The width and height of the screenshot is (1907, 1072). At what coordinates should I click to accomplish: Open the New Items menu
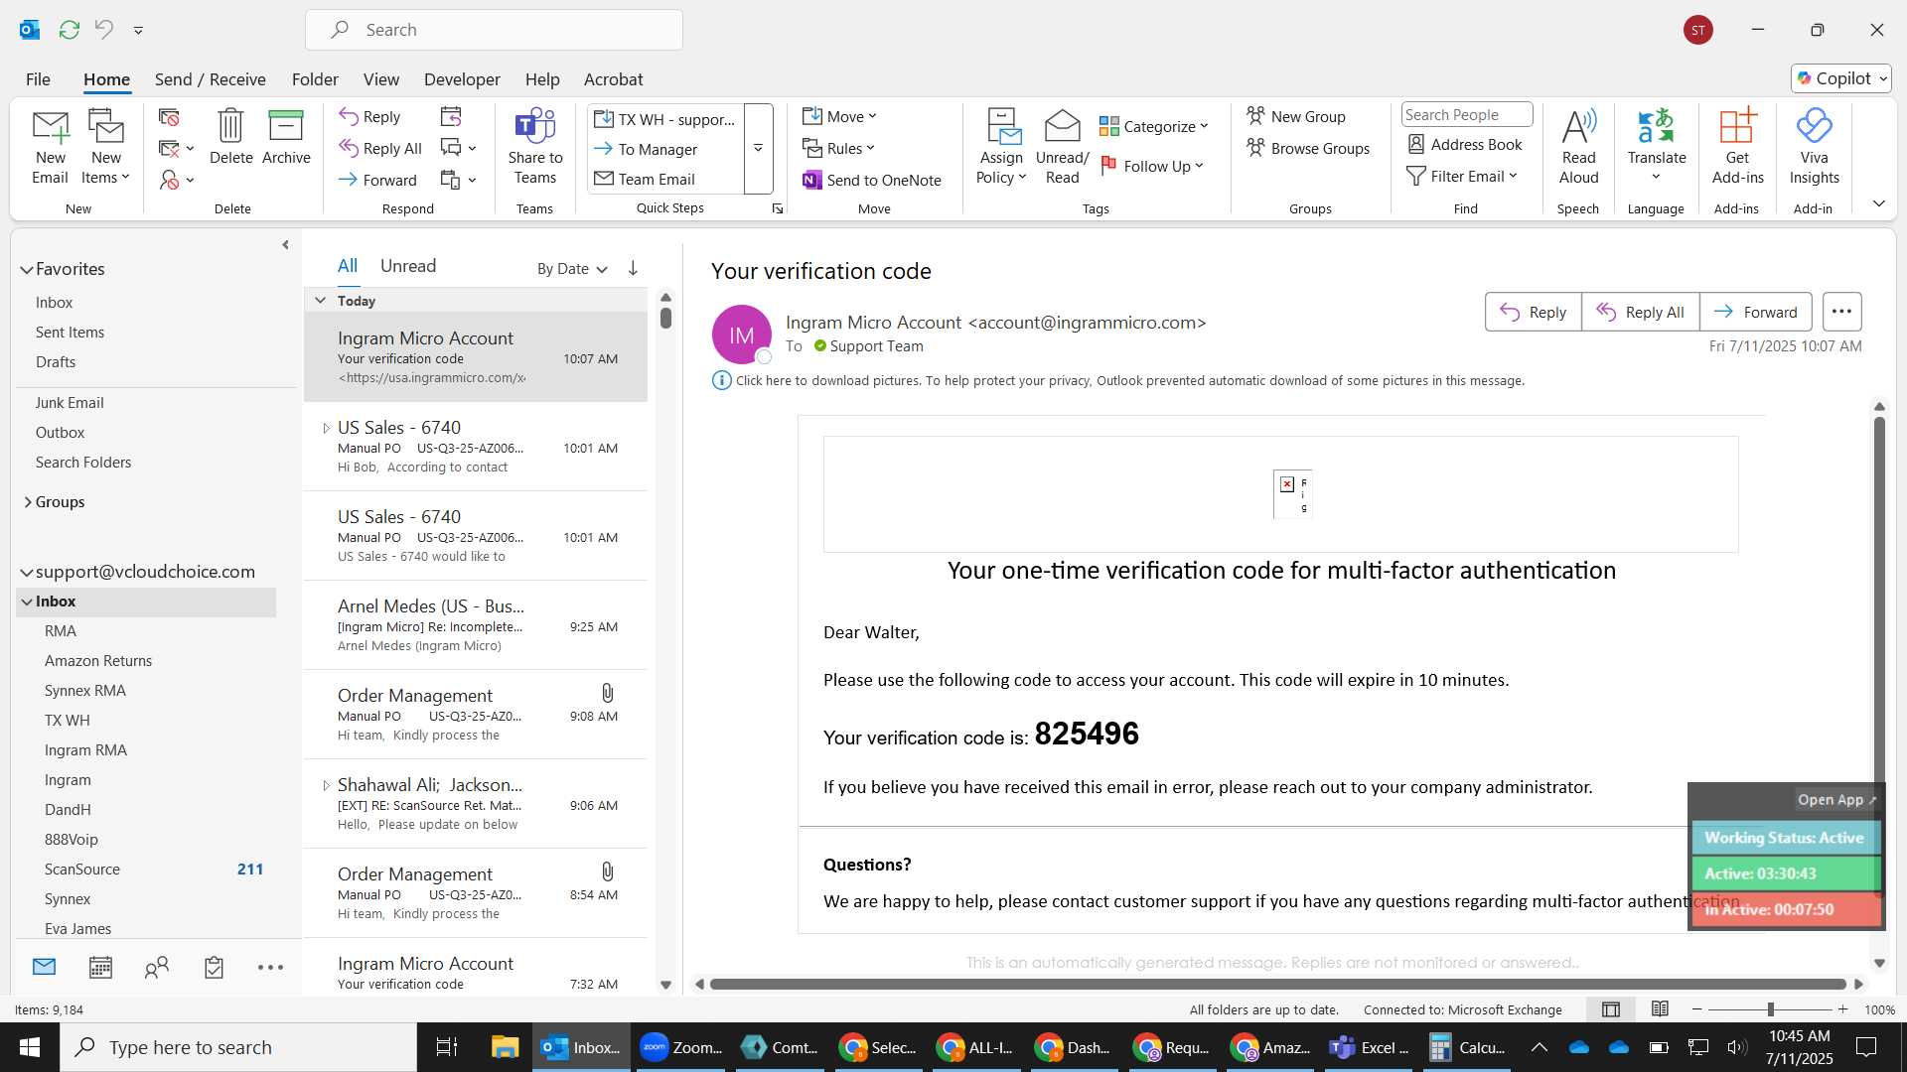tap(105, 147)
